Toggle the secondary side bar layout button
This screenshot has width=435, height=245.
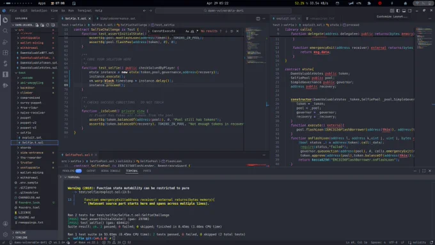click(410, 10)
